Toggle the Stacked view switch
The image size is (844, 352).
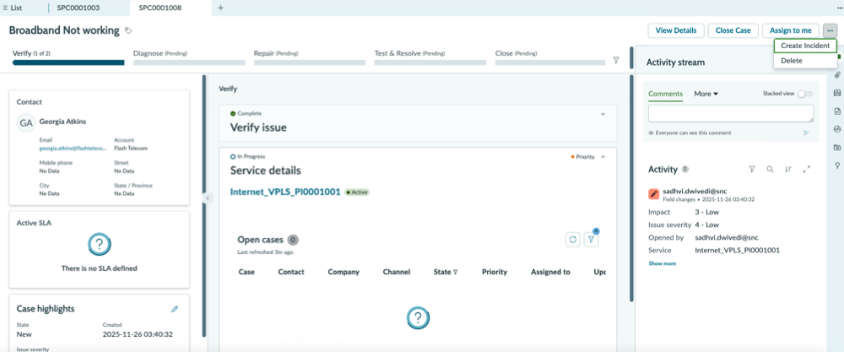(x=805, y=94)
